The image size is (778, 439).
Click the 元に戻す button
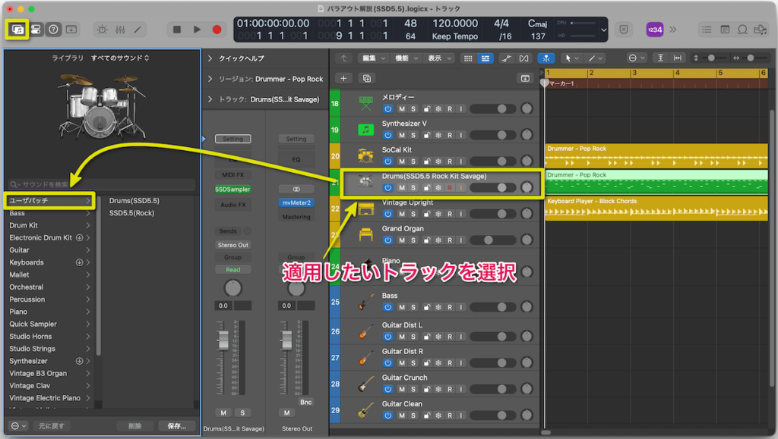pos(52,426)
